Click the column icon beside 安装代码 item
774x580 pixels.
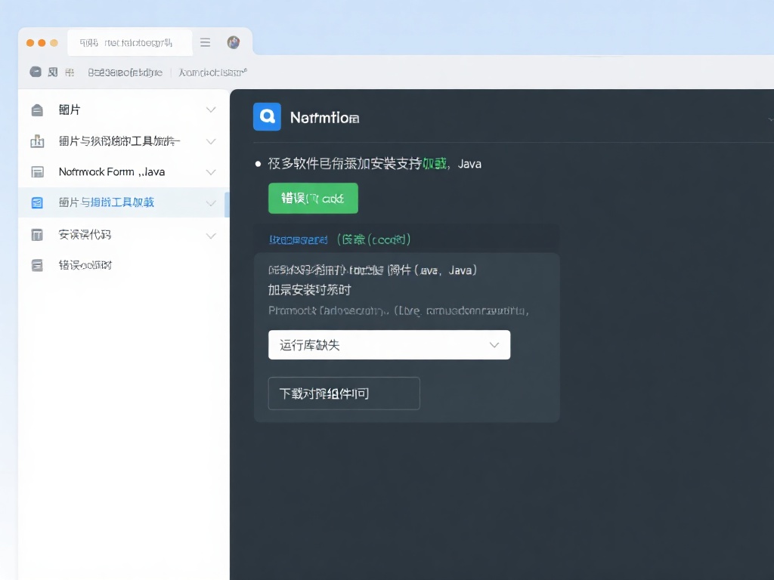click(x=37, y=235)
